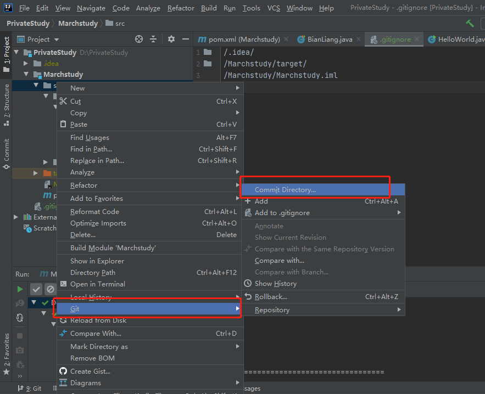The height and width of the screenshot is (394, 485).
Task: Click the collapse all icon in Project panel
Action: (153, 39)
